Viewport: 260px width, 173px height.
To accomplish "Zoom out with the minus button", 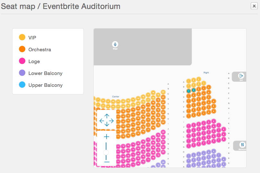I will 107,162.
